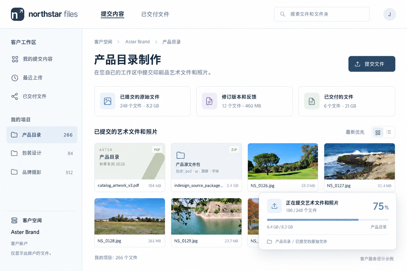407x271 pixels.
Task: Click 我的项目: 266 个文件 footer text
Action: (x=116, y=258)
